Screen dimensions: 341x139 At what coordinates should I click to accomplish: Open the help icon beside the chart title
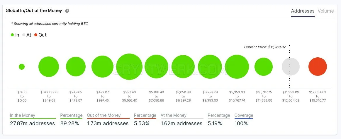pos(67,11)
